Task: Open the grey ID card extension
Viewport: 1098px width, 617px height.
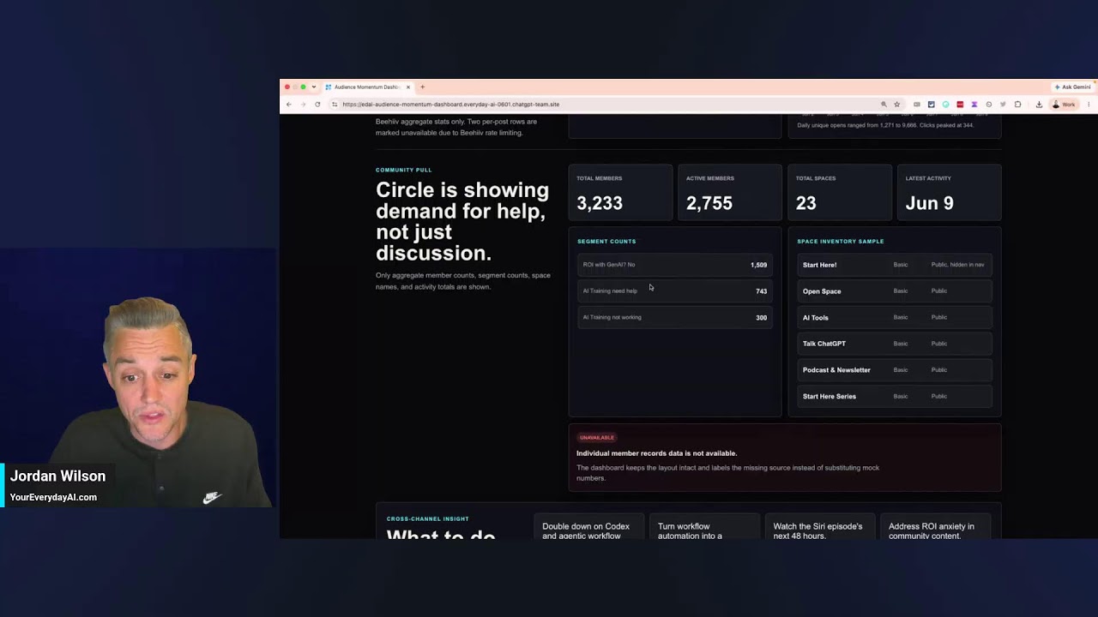Action: pos(917,105)
